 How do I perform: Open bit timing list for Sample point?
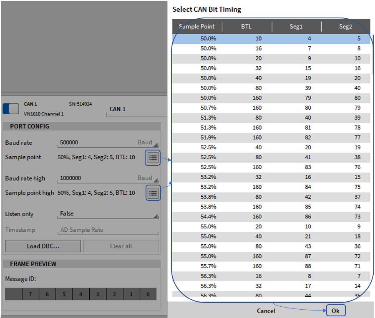[153, 158]
